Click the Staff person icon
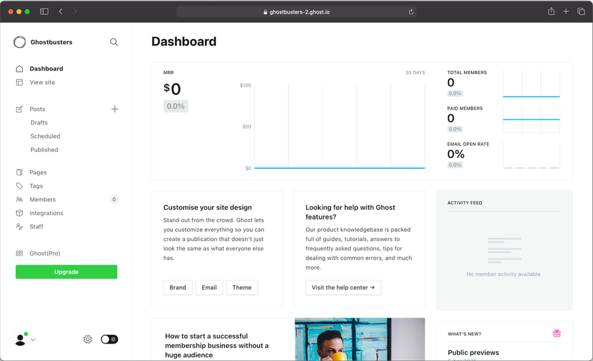Image resolution: width=593 pixels, height=361 pixels. [x=19, y=226]
